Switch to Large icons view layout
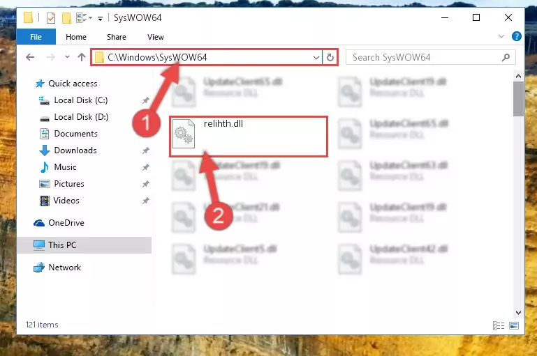The width and height of the screenshot is (537, 356). (x=514, y=325)
